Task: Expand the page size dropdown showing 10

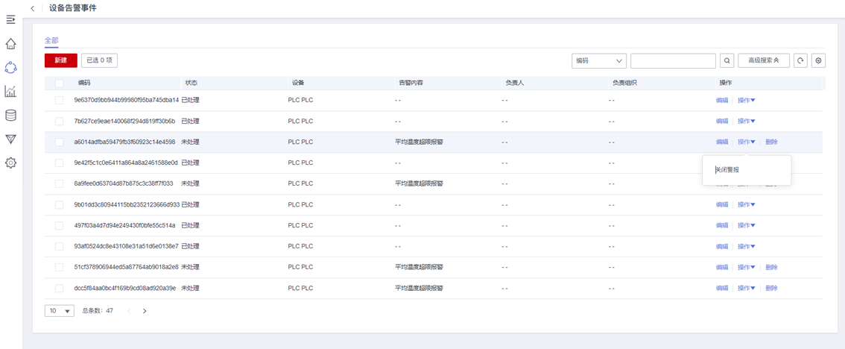Action: pos(59,311)
